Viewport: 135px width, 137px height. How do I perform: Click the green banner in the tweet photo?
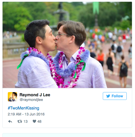[96, 8]
